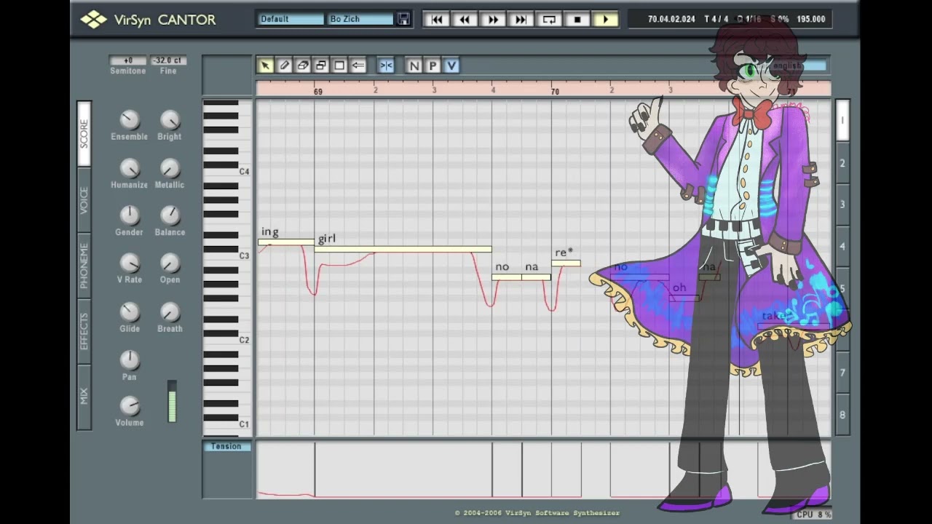Select the arrow pointer tool
This screenshot has width=932, height=524.
[x=265, y=65]
